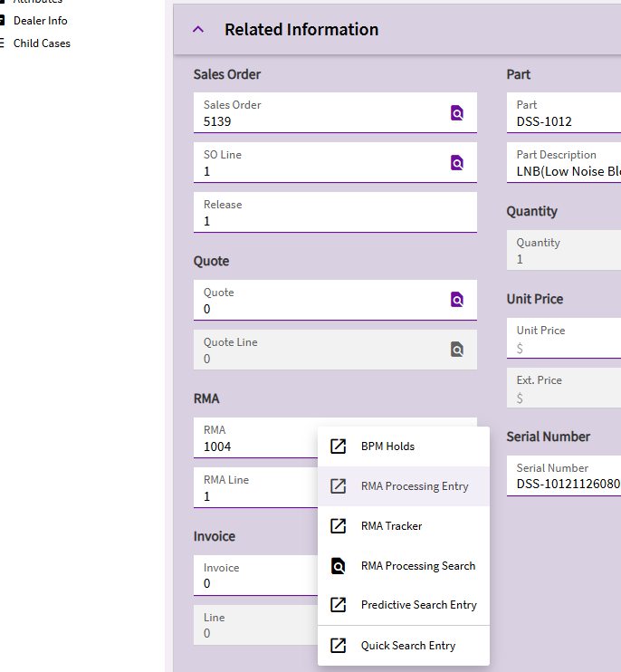Click the Quick Search Entry launch icon
This screenshot has width=621, height=672.
pyautogui.click(x=338, y=646)
